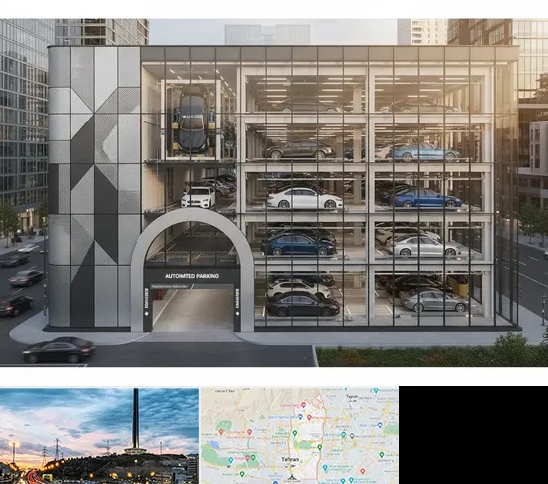The image size is (548, 484).
Task: Click the Tehran city label on map
Action: [x=290, y=459]
